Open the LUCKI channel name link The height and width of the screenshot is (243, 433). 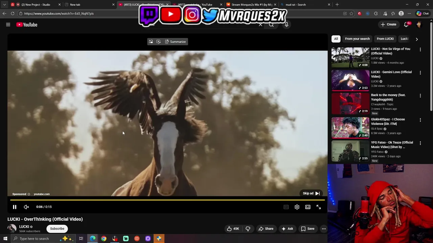[24, 227]
